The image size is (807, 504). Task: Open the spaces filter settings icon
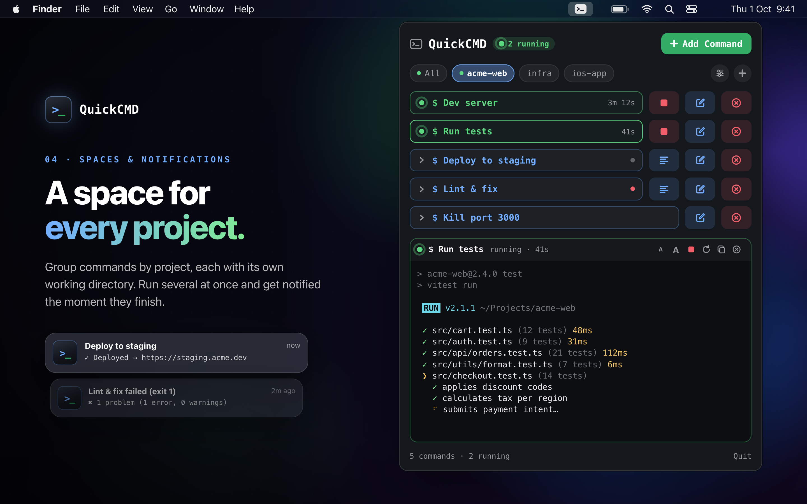pyautogui.click(x=720, y=73)
